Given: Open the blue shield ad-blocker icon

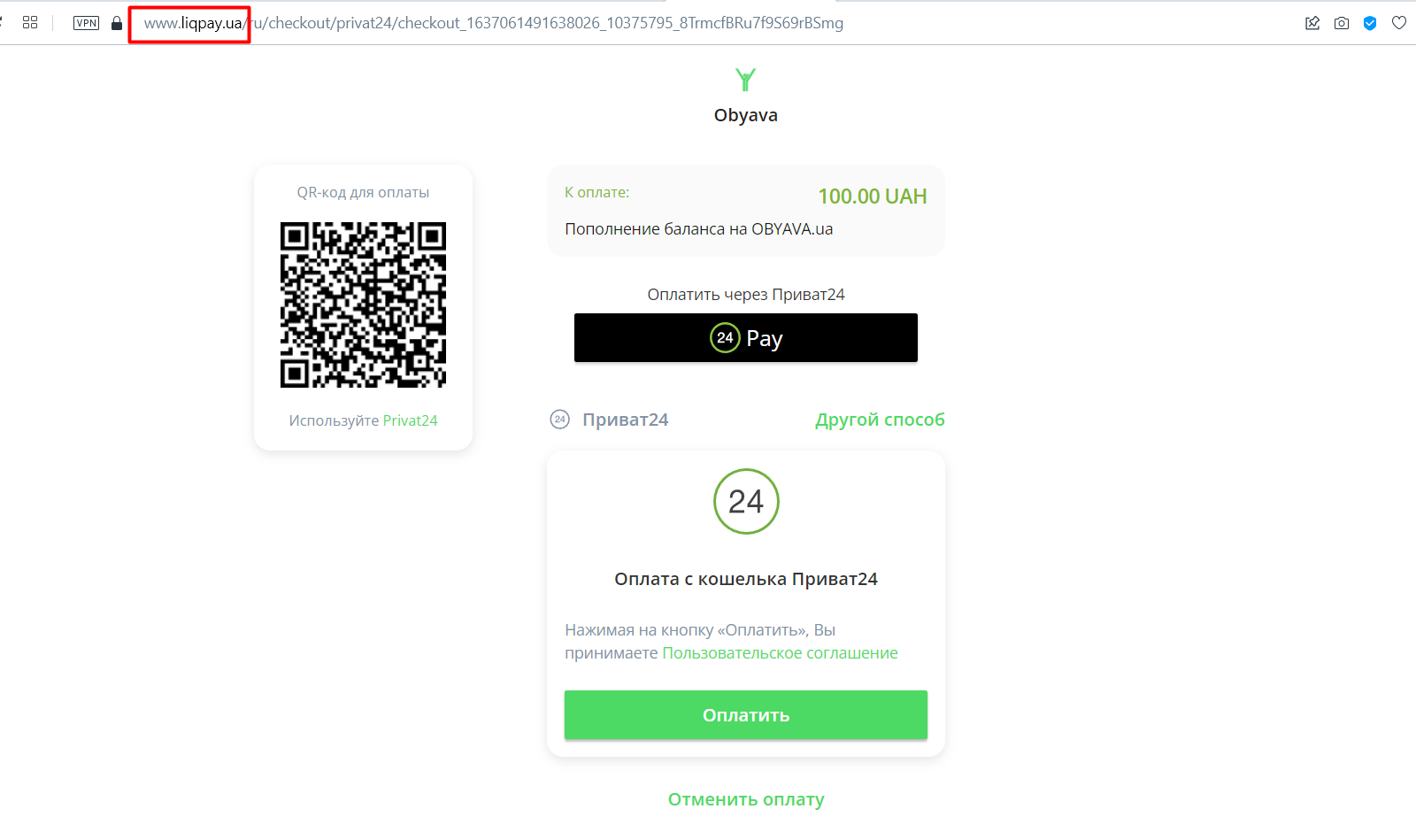Looking at the screenshot, I should [x=1370, y=23].
